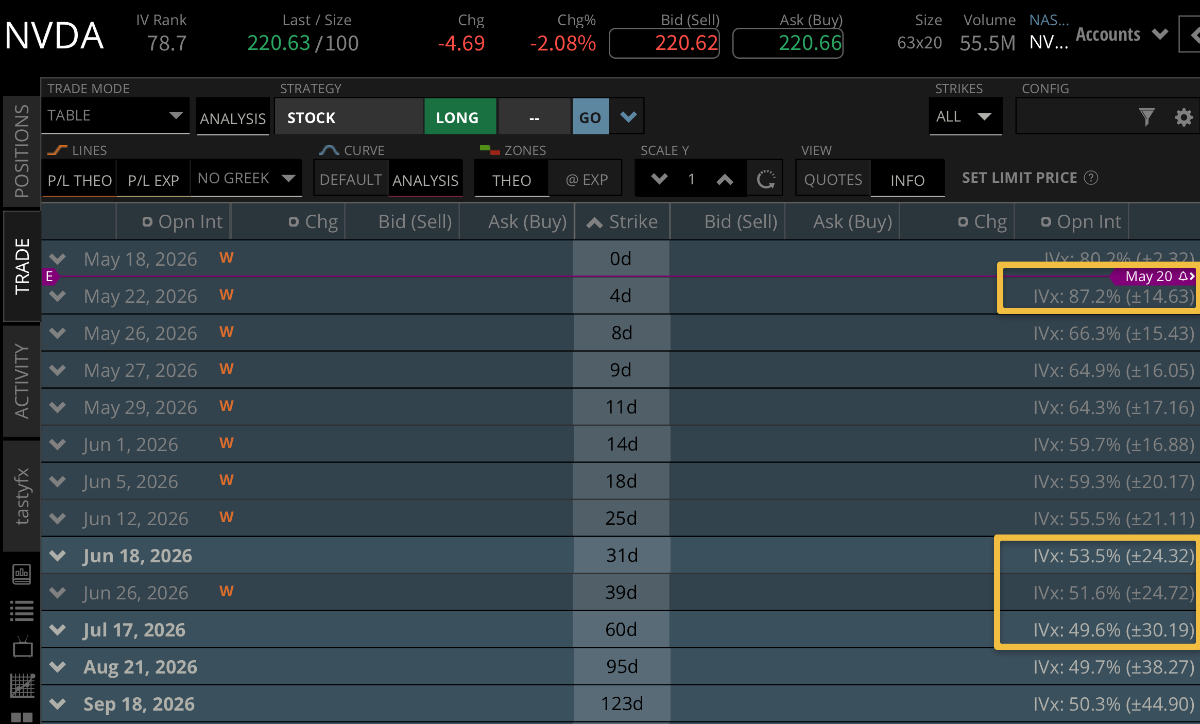
Task: Click the -- strategy option button
Action: (535, 117)
